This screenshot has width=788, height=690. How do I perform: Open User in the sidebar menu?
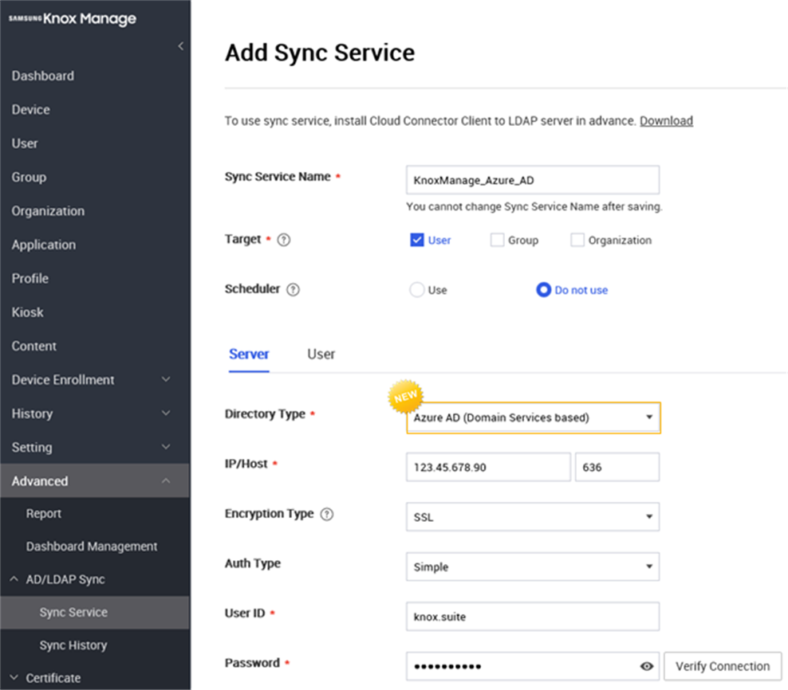point(25,143)
